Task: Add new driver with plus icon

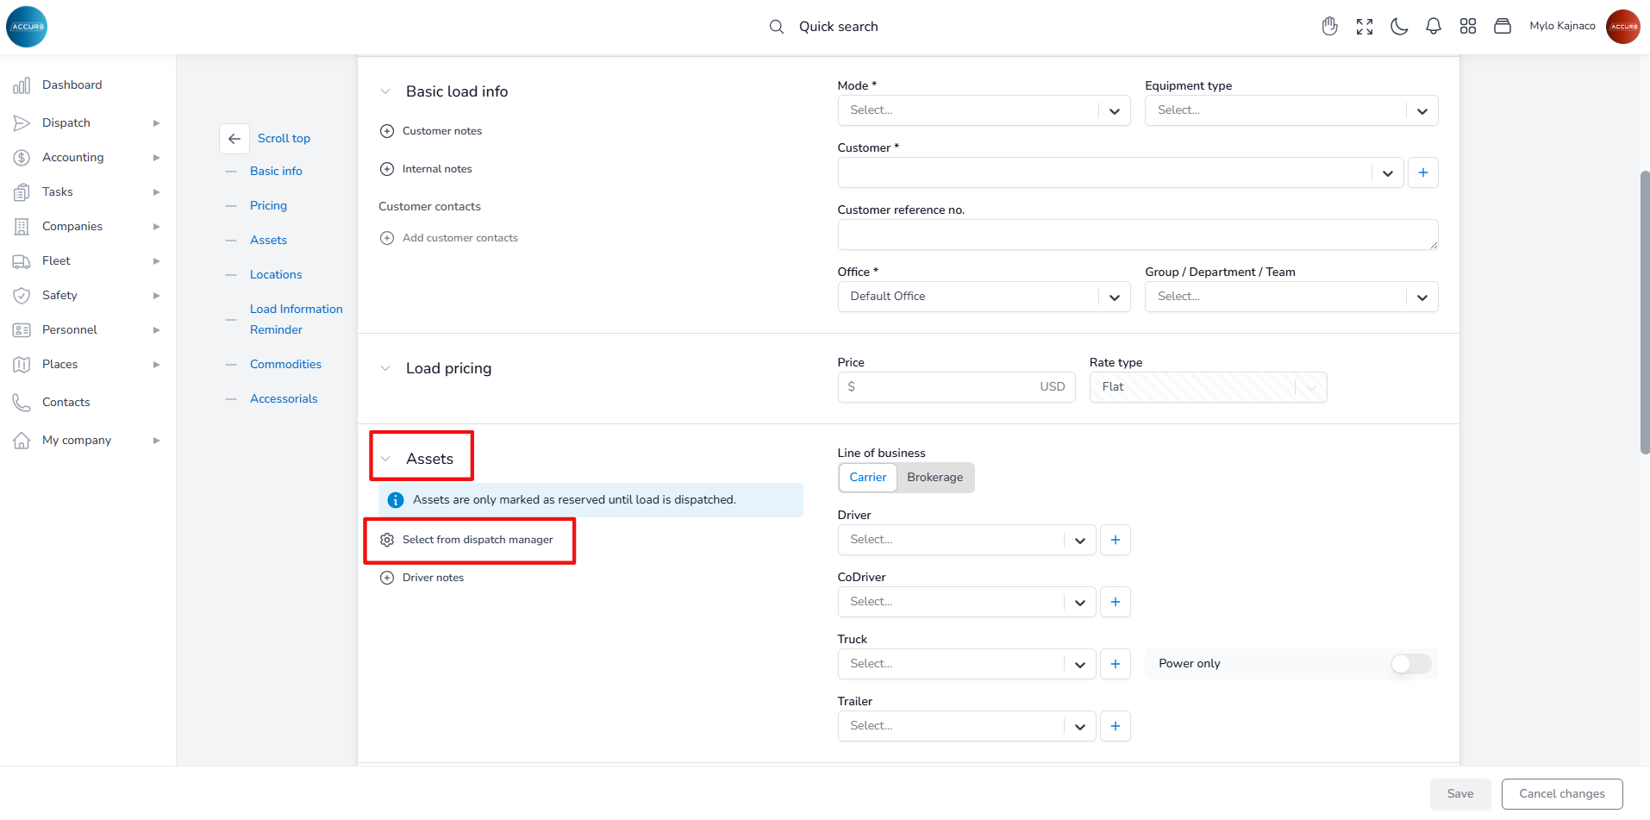Action: click(x=1115, y=540)
